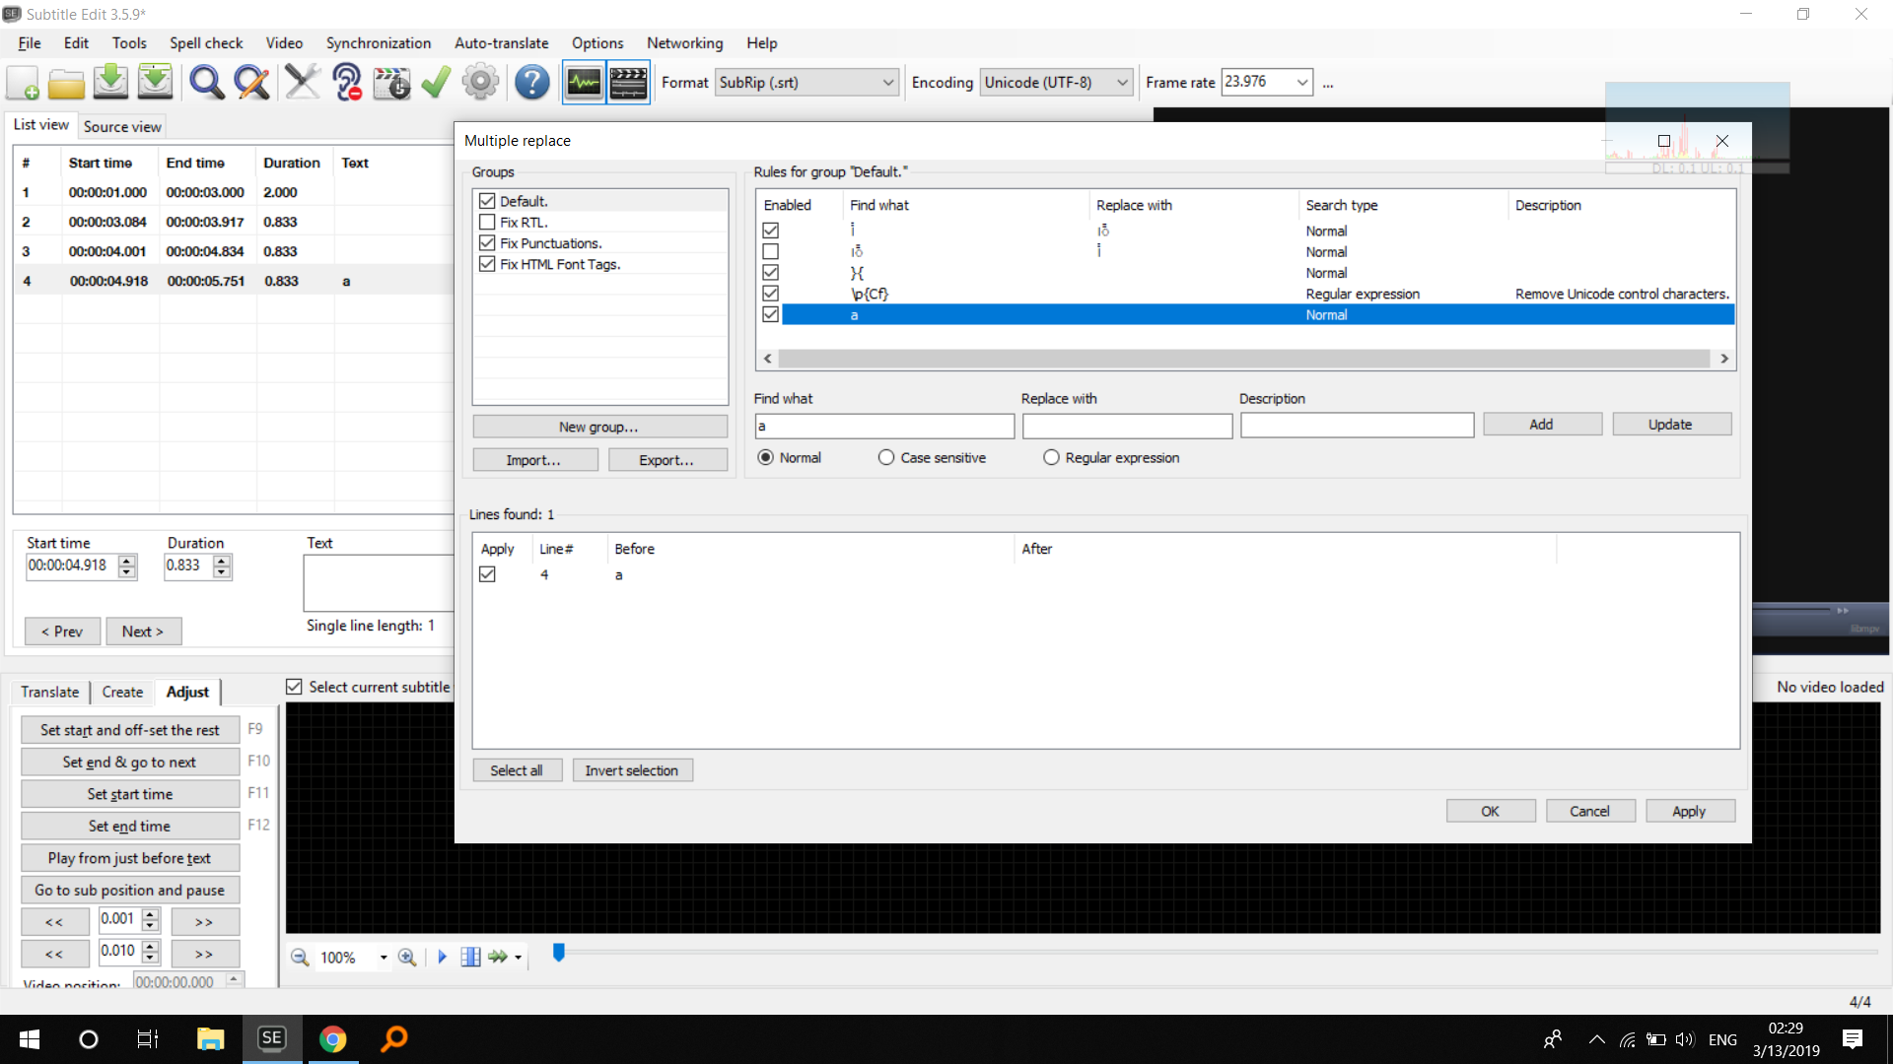Open an existing subtitle file
This screenshot has width=1893, height=1064.
(x=66, y=83)
